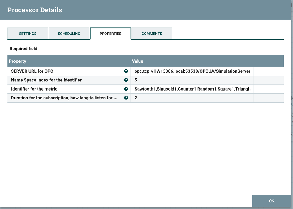This screenshot has width=293, height=209.
Task: Select the Duration for the subscription property name
Action: (x=64, y=98)
